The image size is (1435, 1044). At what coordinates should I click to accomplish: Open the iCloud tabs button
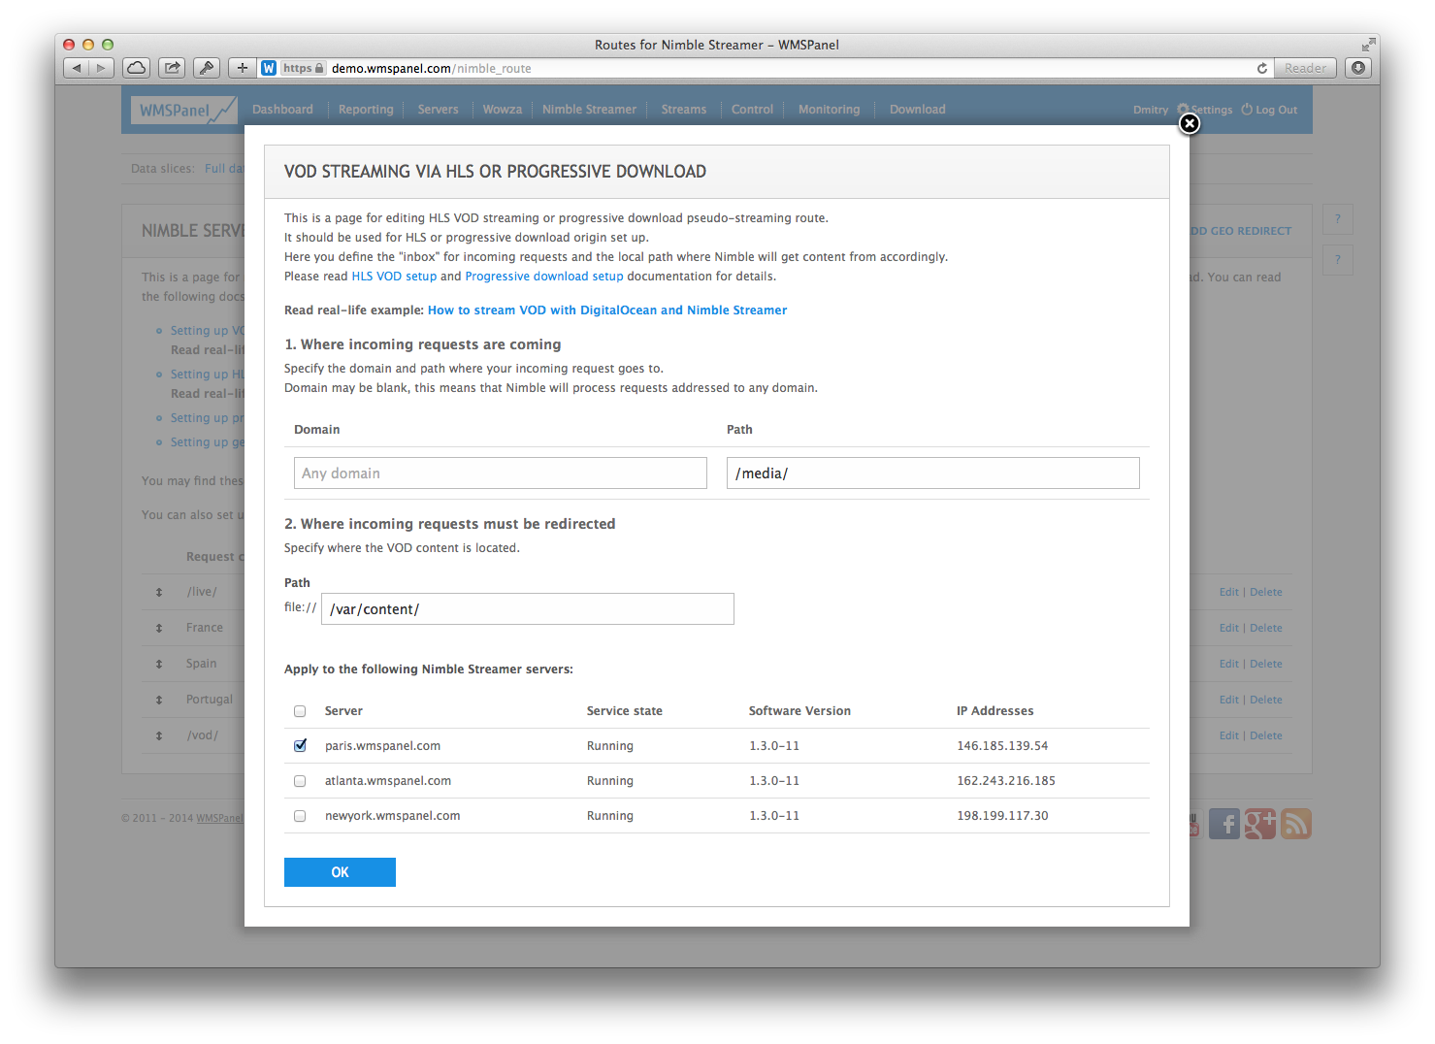137,68
